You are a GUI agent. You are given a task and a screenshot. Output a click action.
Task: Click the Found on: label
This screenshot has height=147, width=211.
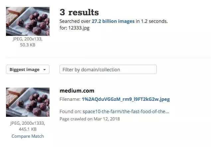[x=70, y=111]
